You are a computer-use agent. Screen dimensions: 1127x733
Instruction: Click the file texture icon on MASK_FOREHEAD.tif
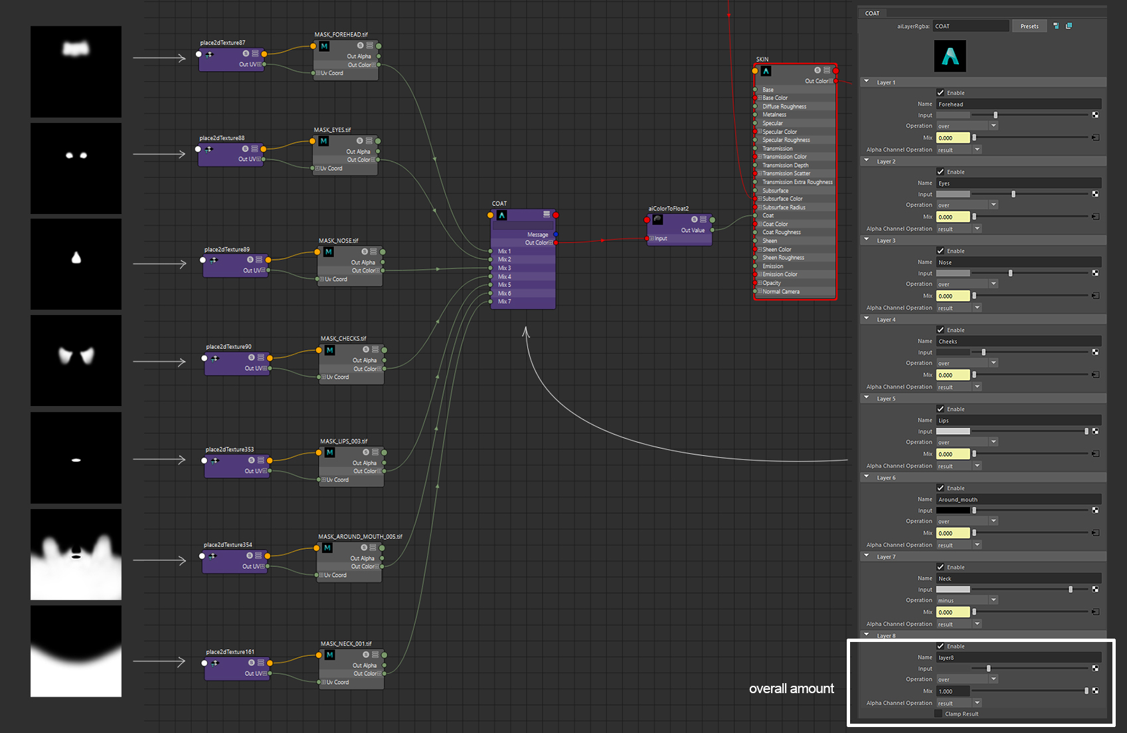[x=324, y=47]
